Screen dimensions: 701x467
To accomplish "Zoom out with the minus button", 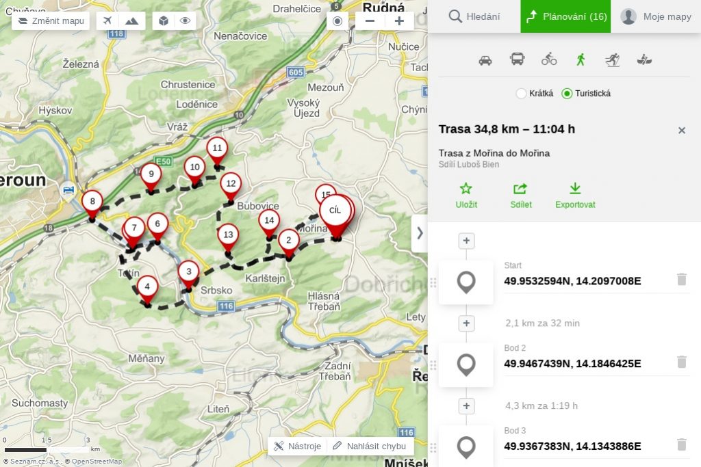I will pos(370,21).
